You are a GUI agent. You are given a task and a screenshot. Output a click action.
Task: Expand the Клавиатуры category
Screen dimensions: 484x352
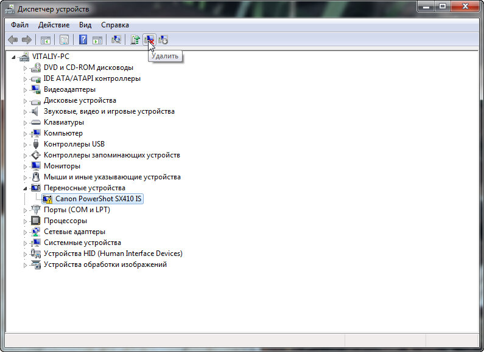point(25,123)
